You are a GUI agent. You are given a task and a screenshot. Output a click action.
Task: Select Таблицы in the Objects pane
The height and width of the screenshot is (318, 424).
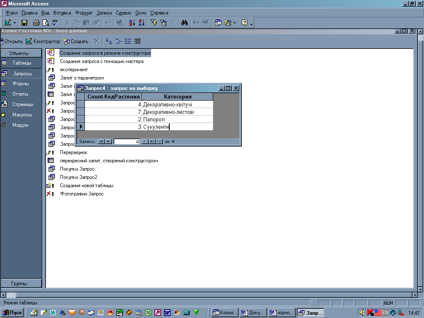[21, 63]
